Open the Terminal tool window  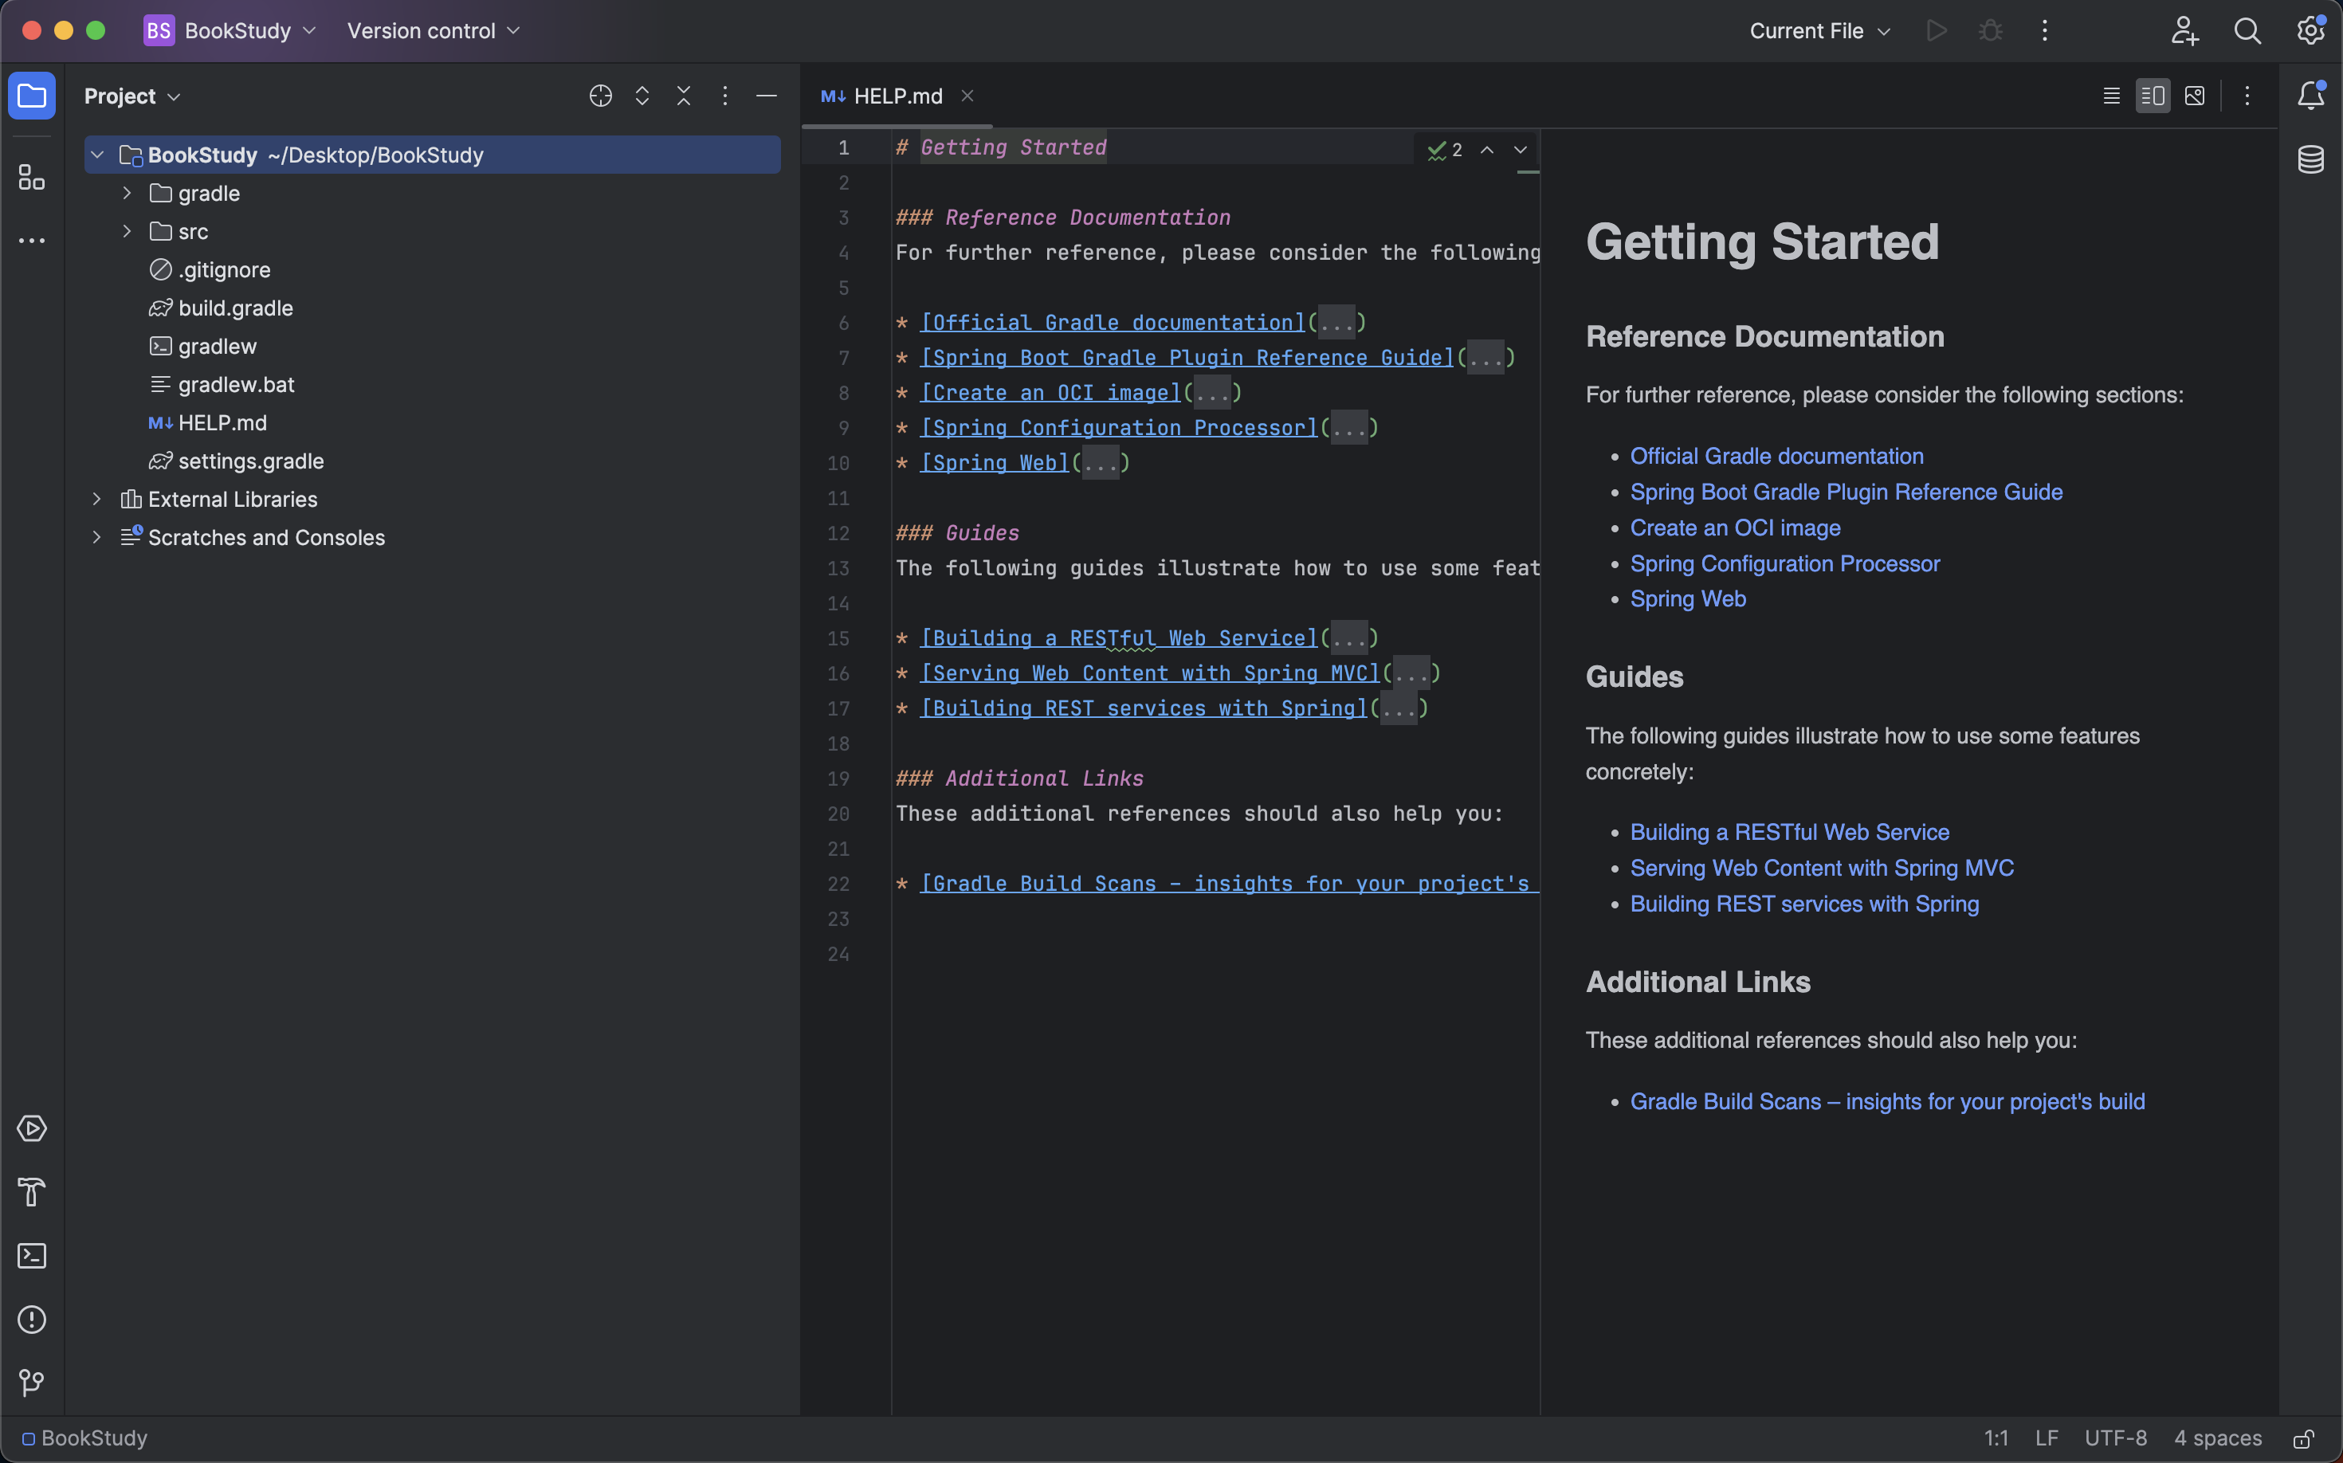click(32, 1256)
